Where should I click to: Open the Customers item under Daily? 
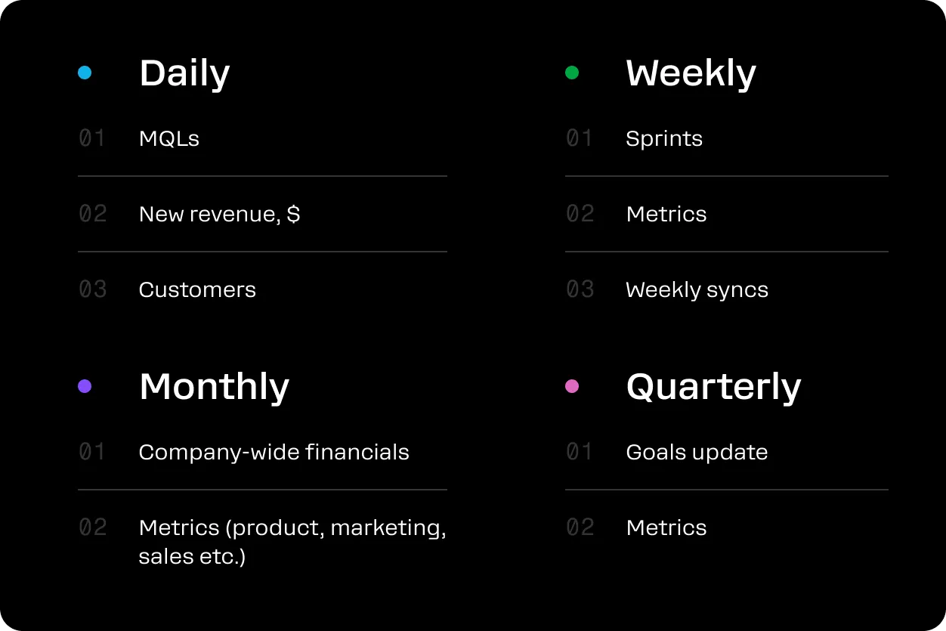coord(197,289)
